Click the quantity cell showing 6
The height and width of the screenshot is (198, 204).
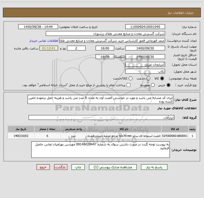[47, 136]
